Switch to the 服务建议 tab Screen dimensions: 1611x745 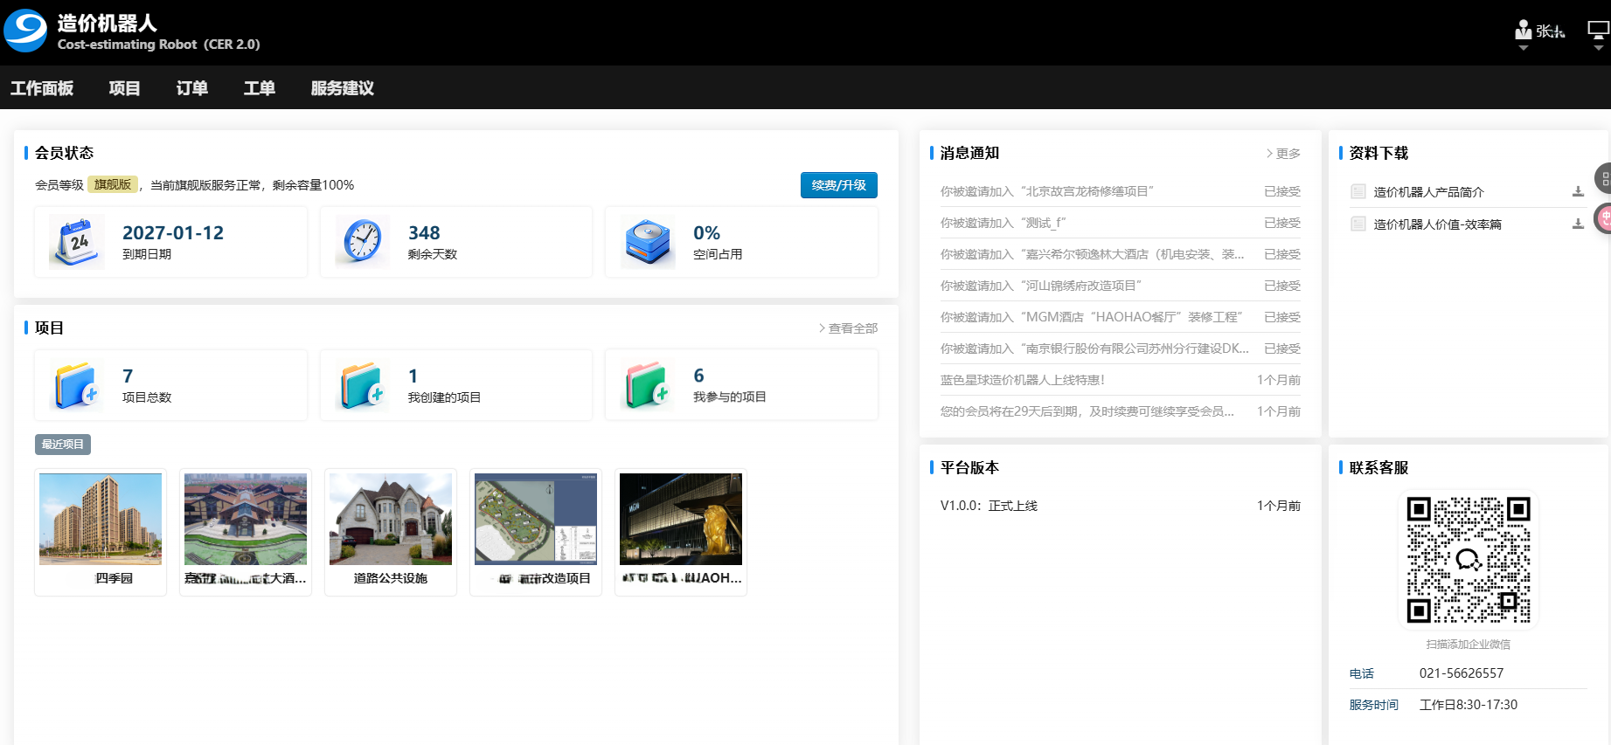[x=342, y=88]
